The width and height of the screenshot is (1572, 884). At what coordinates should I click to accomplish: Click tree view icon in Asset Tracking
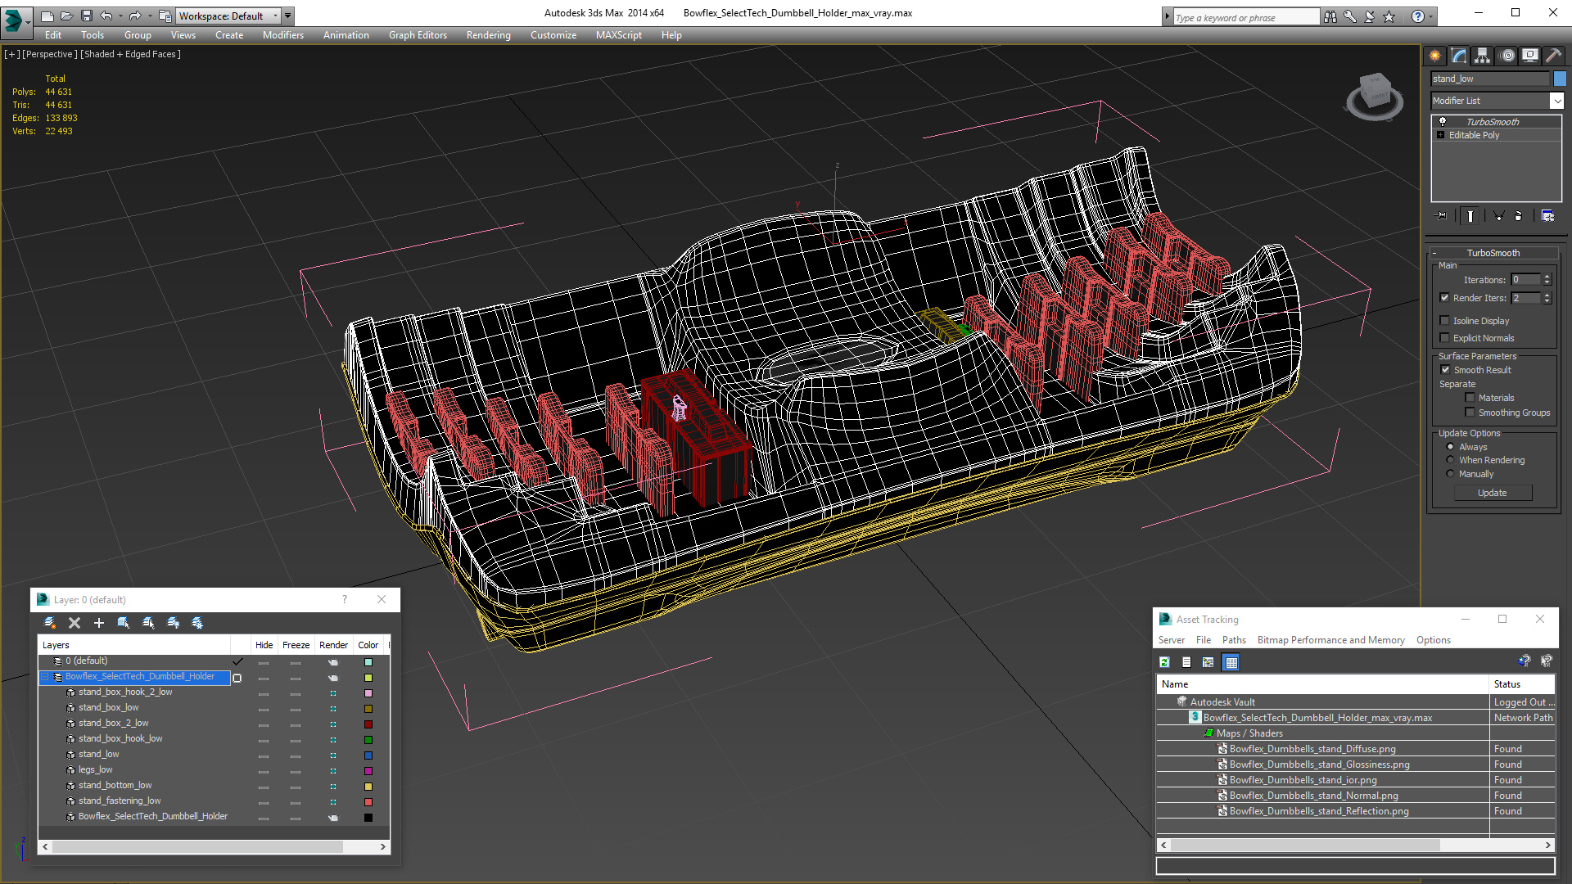1208,662
